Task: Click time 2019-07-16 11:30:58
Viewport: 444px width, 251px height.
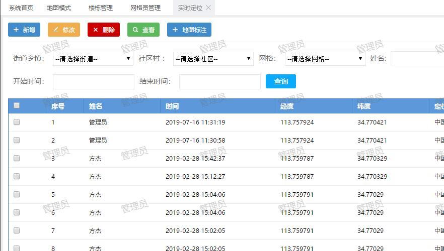Action: (195, 141)
